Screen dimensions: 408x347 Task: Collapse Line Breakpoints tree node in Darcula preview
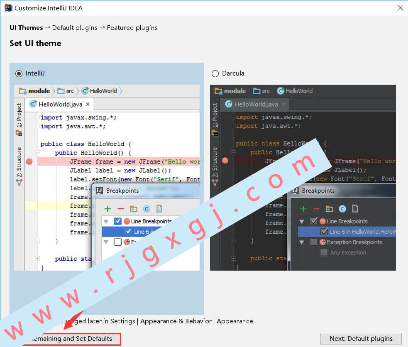[x=302, y=222]
